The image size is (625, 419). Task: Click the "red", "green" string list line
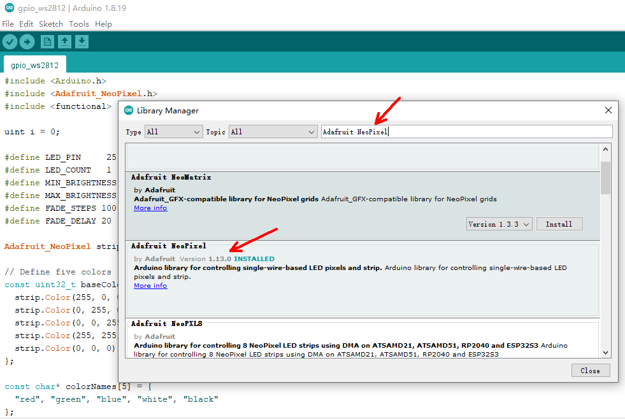(x=117, y=399)
